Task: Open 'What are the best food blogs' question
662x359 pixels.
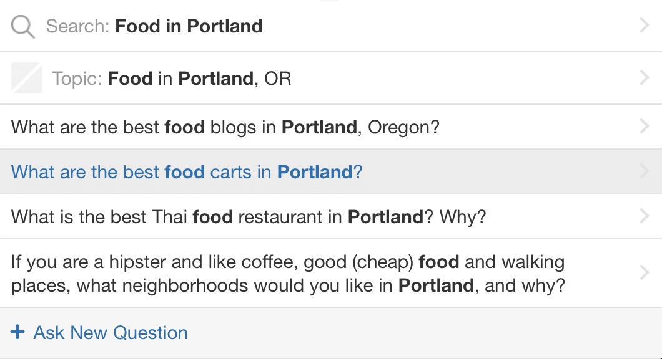Action: pos(331,127)
